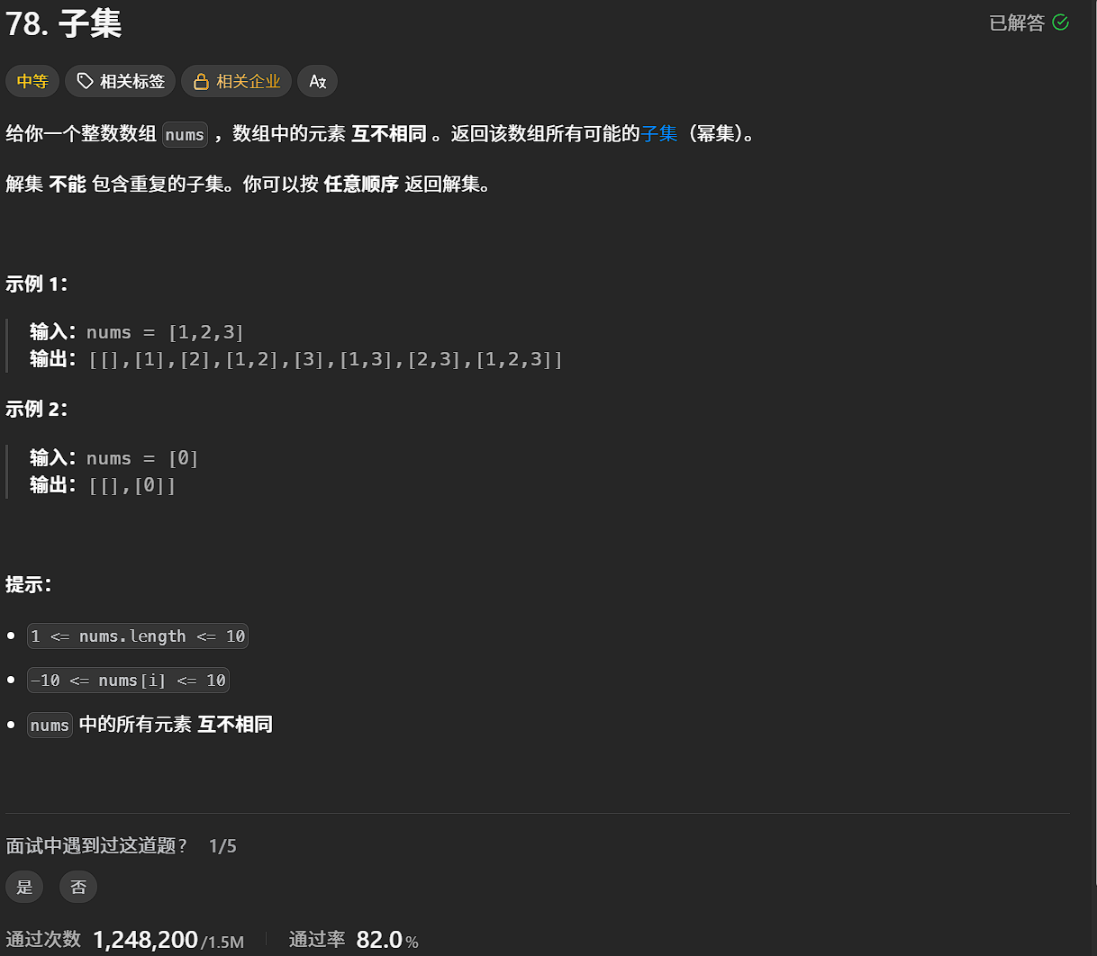Click the green solved checkmark icon

1061,23
